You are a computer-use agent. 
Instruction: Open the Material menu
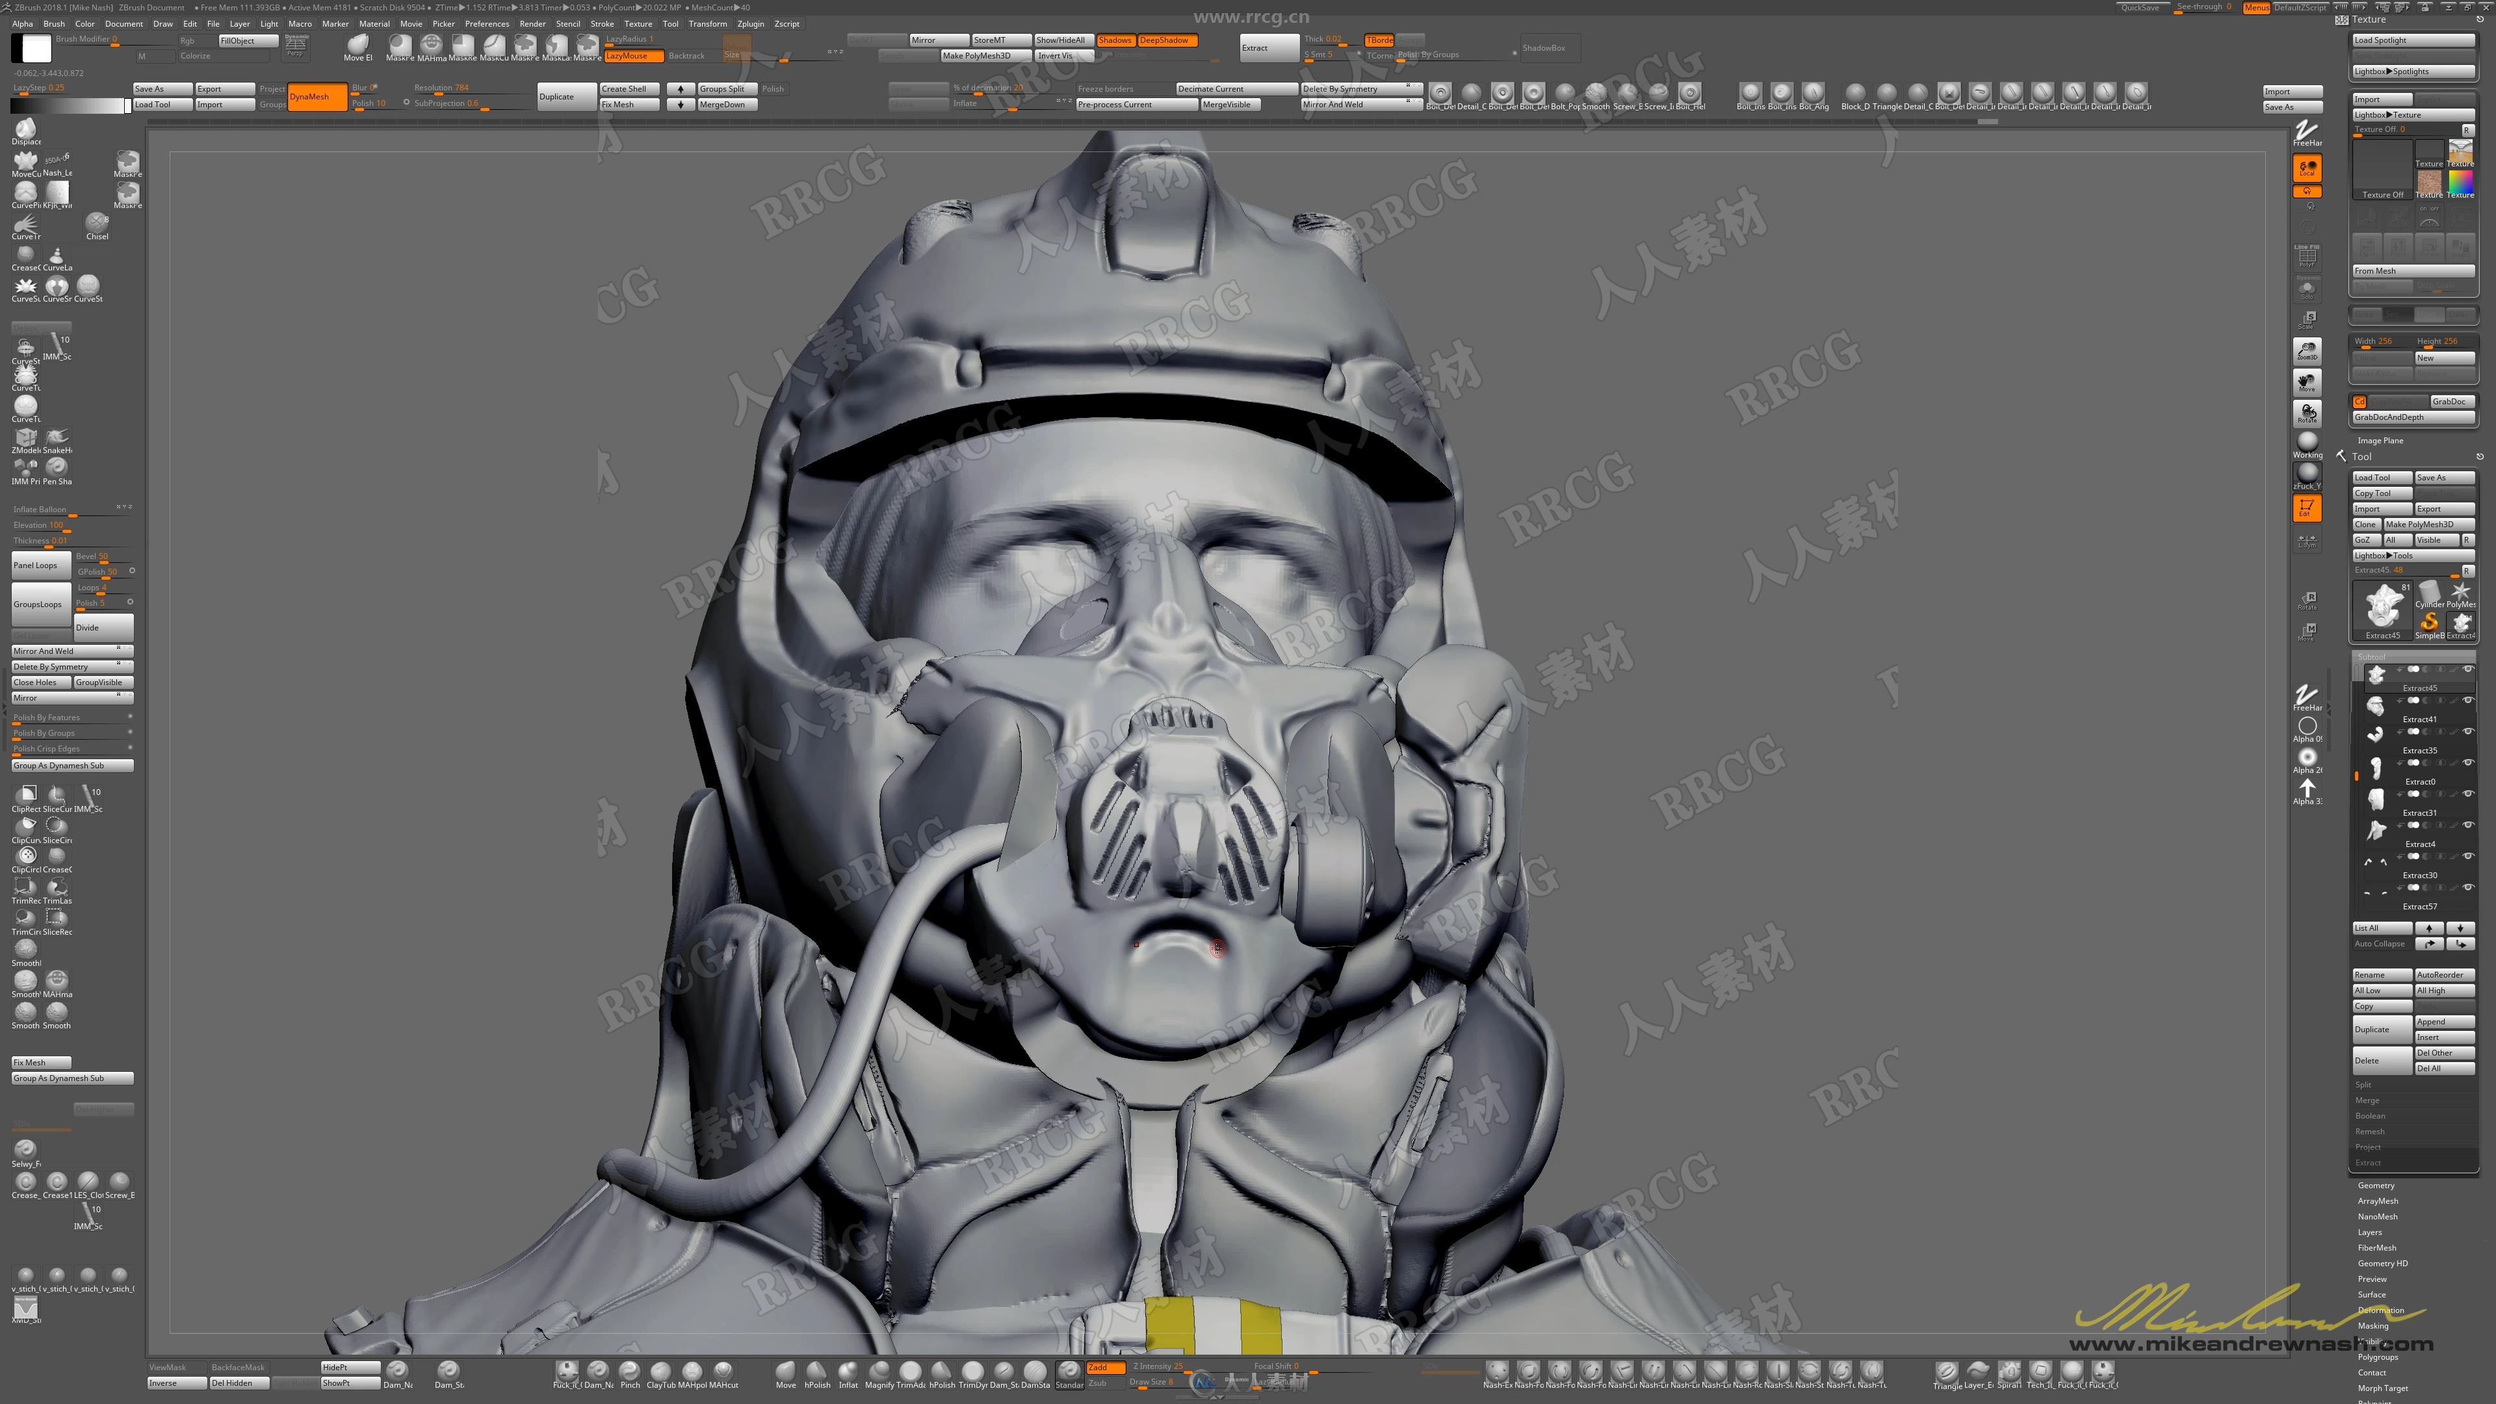coord(374,23)
